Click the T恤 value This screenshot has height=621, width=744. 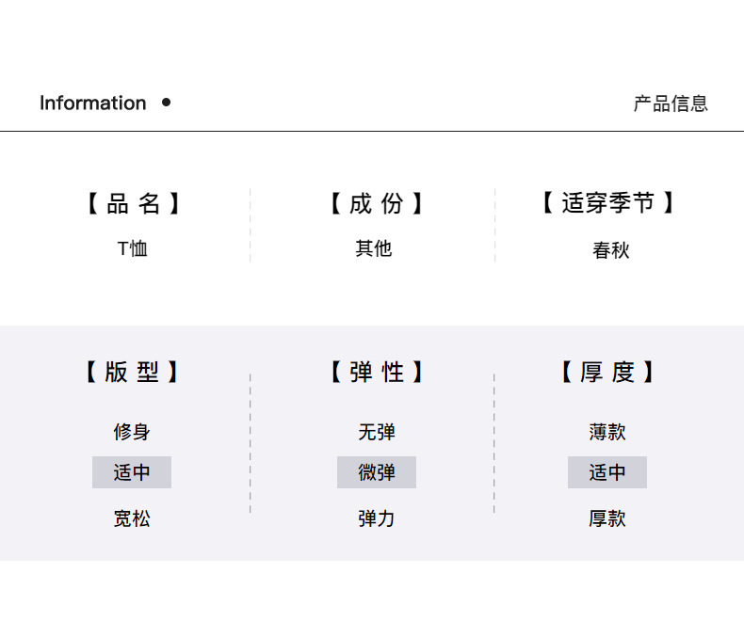[133, 248]
